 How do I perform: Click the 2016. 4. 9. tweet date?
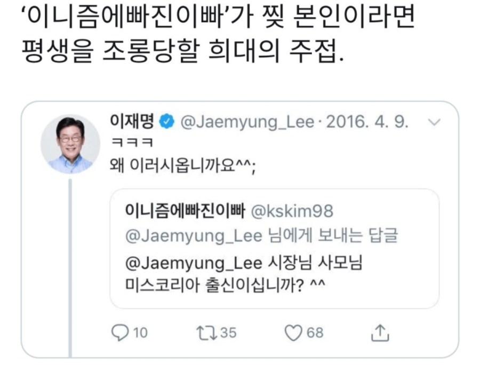click(369, 122)
